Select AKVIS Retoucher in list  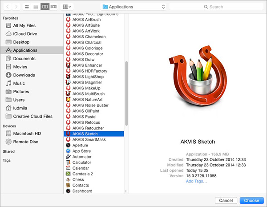click(x=94, y=128)
